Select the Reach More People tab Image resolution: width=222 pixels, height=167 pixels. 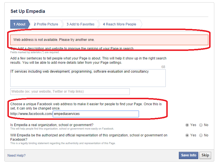tap(119, 24)
